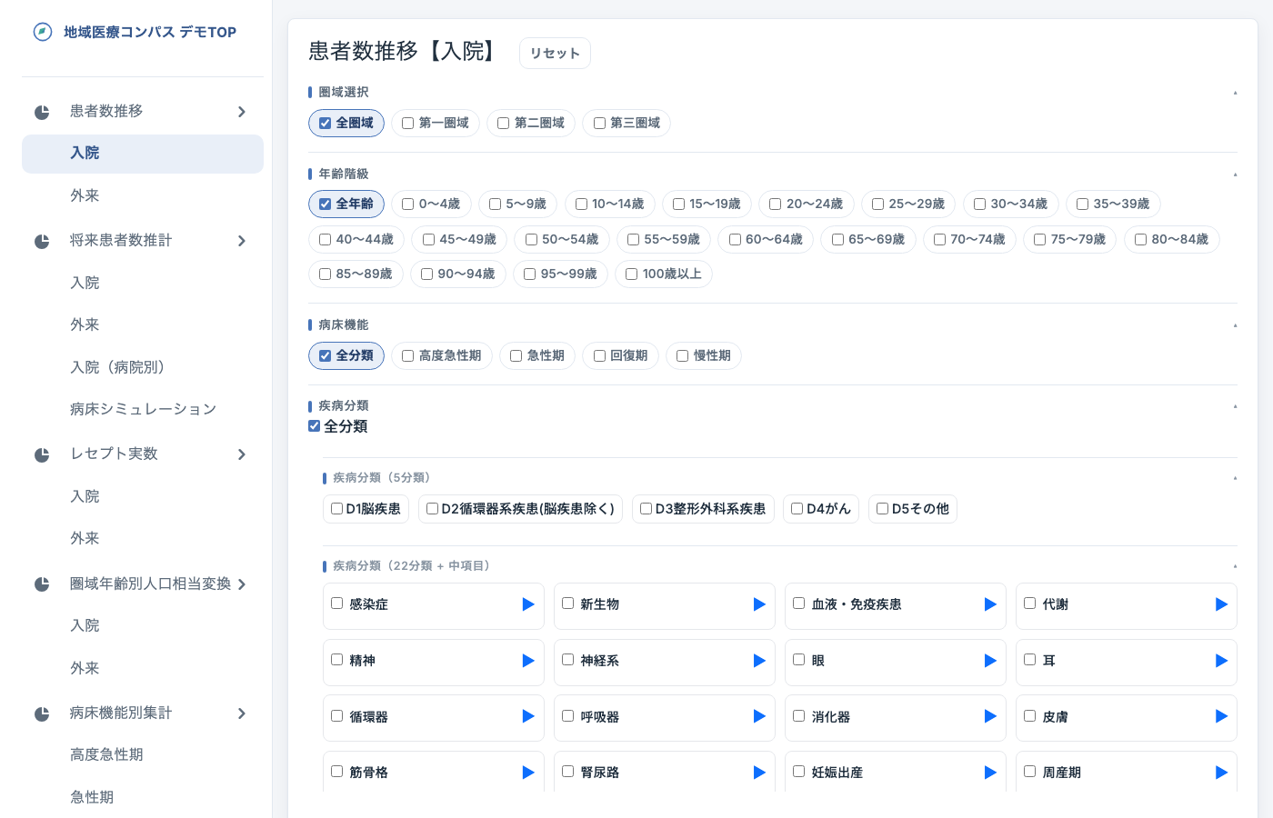Click the pie chart icon beside 病床機能別集計
Screen dimensions: 1273x818
point(42,714)
